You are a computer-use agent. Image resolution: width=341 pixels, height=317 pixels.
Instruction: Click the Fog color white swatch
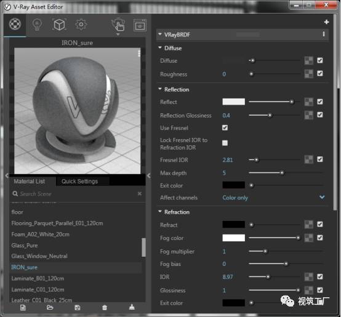coord(233,238)
